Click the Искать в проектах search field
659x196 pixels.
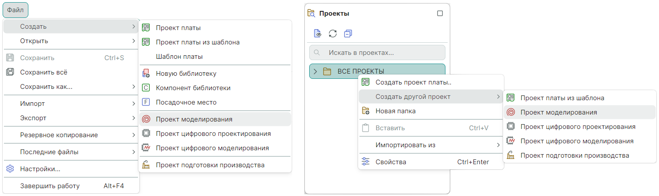(x=377, y=53)
